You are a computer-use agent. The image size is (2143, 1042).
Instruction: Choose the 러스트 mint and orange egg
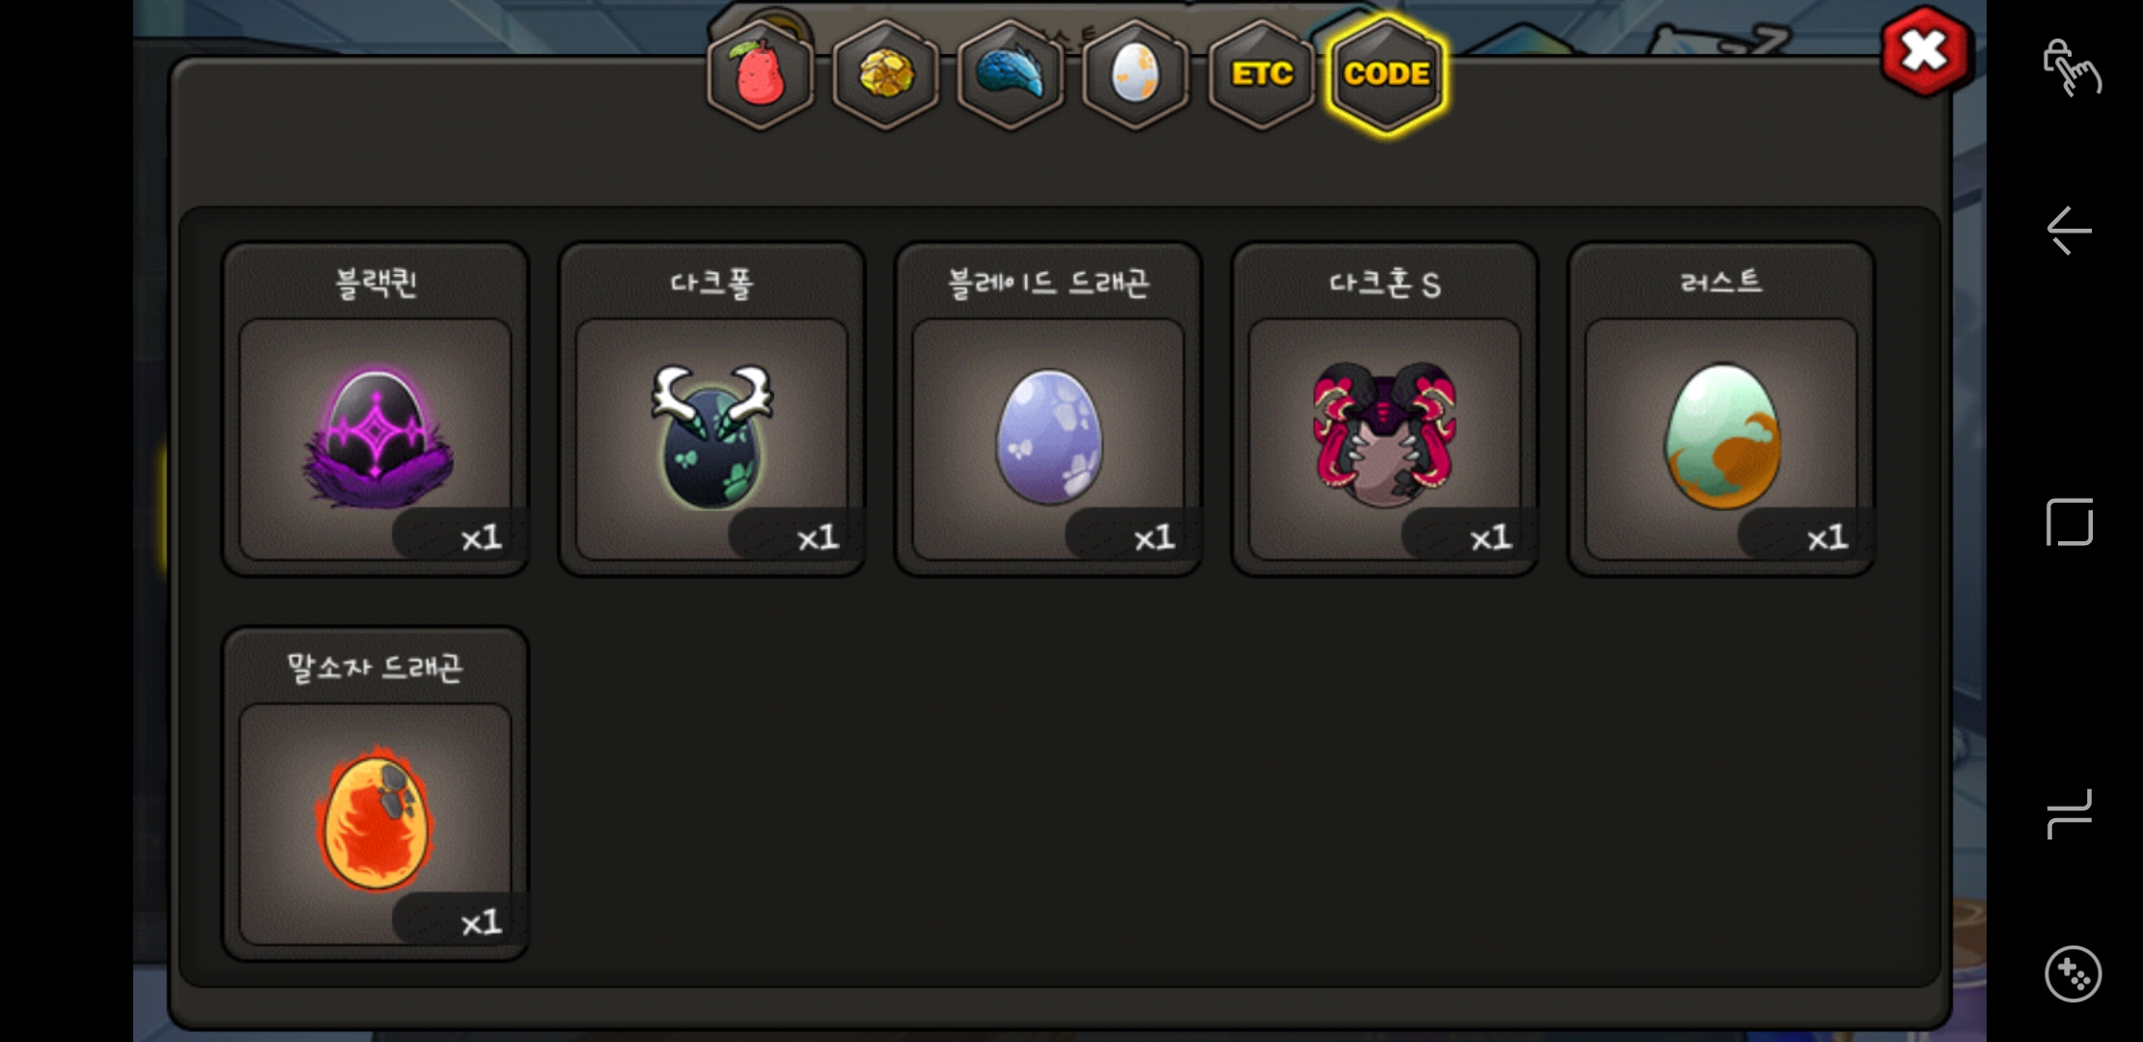click(1721, 439)
